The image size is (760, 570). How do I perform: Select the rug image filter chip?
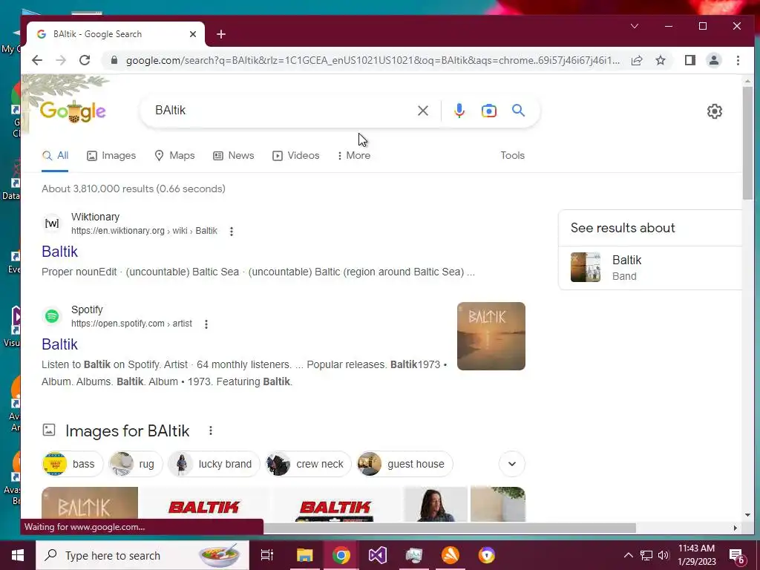click(135, 464)
